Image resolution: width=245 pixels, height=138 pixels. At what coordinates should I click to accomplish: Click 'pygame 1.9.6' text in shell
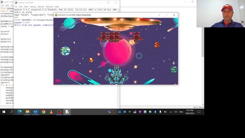22,23
